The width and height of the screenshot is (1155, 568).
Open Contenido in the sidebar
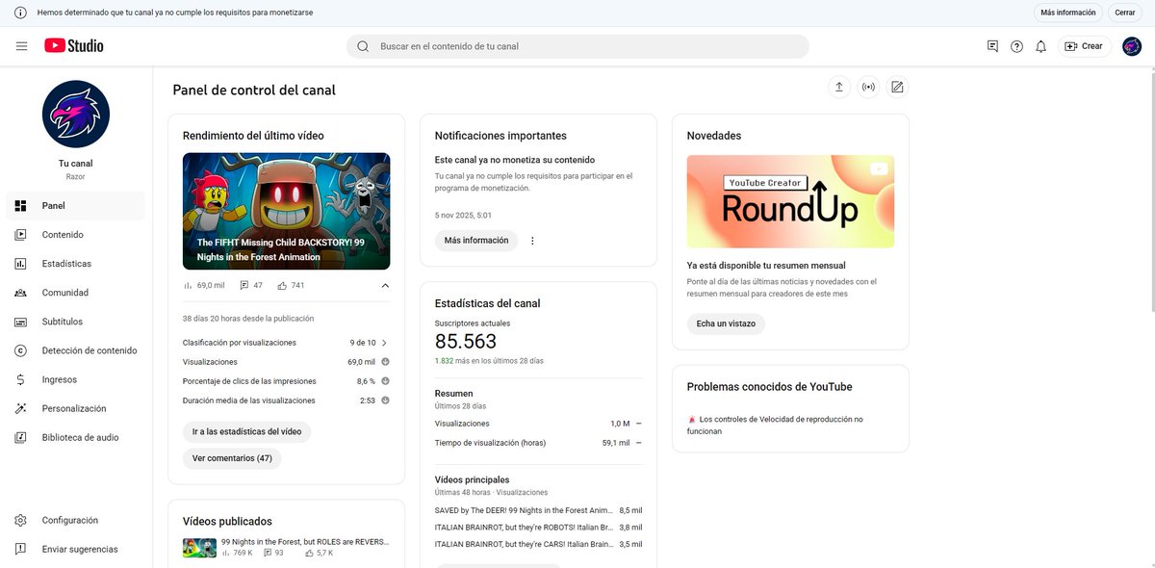tap(76, 235)
